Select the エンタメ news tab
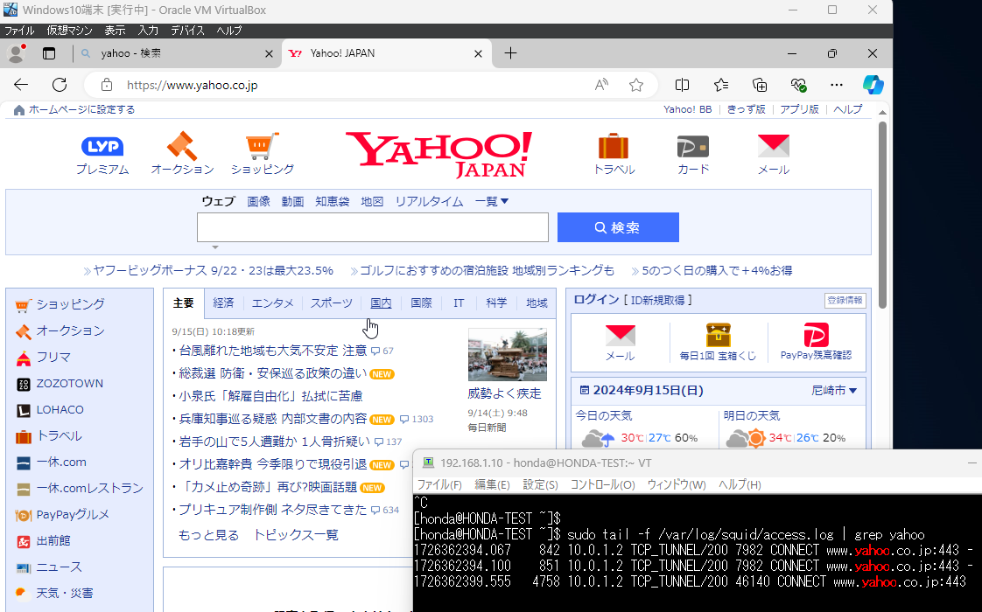Image resolution: width=982 pixels, height=612 pixels. 272,303
